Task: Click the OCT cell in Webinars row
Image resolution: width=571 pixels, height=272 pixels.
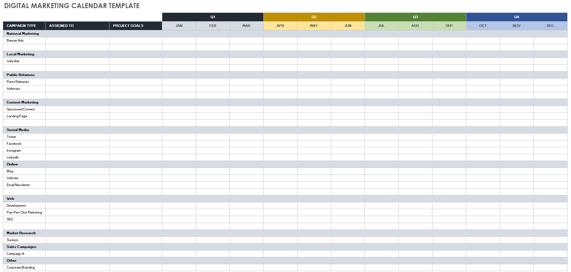Action: click(483, 88)
